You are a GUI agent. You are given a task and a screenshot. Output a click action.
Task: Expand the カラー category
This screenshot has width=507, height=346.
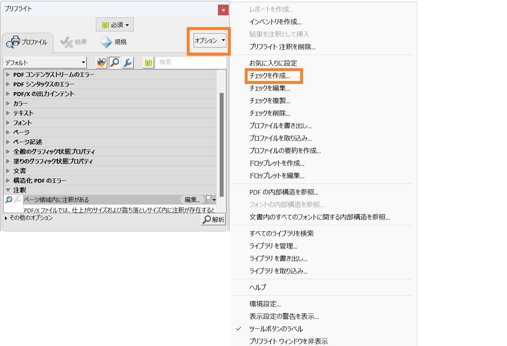20,103
